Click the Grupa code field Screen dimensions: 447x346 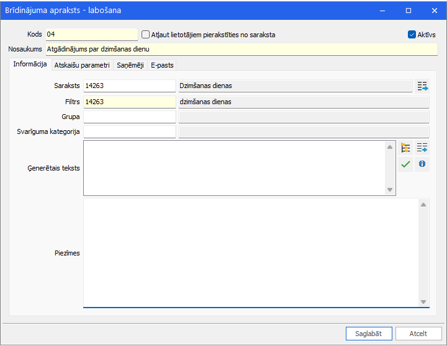[x=129, y=117]
